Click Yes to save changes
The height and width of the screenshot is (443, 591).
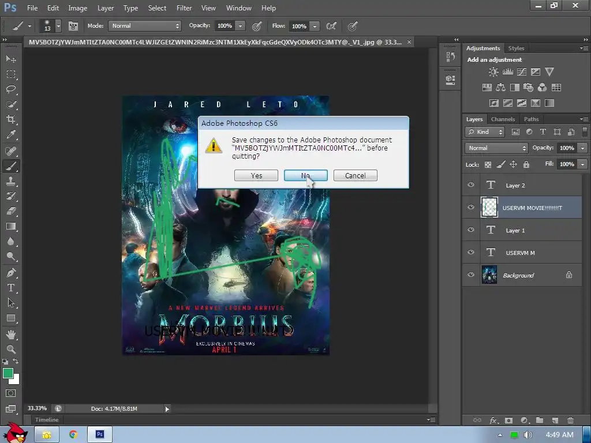(x=256, y=175)
